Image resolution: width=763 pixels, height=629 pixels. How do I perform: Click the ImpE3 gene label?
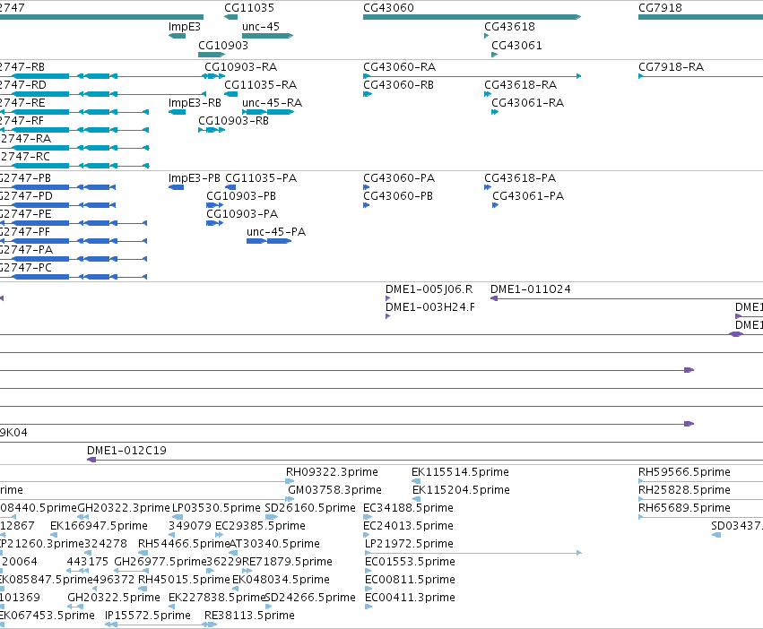[x=185, y=27]
